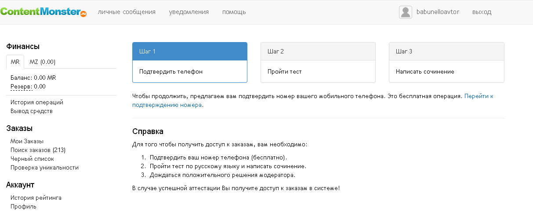Viewport: 533px width, 212px height.
Task: Click the user avatar icon
Action: coord(406,12)
